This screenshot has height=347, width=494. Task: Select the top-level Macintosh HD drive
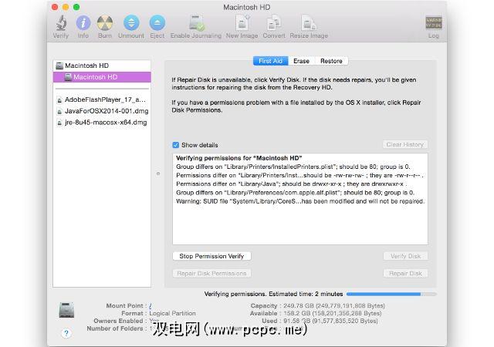[102, 66]
